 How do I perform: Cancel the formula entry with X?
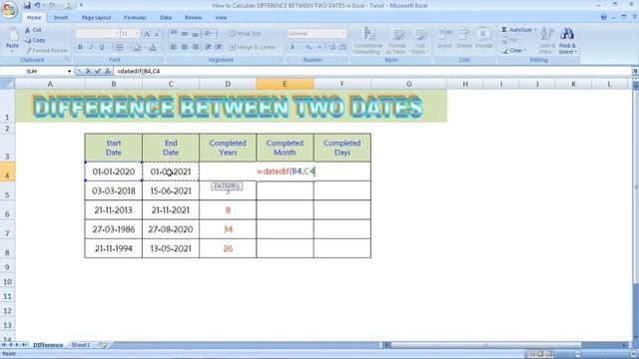[88, 71]
